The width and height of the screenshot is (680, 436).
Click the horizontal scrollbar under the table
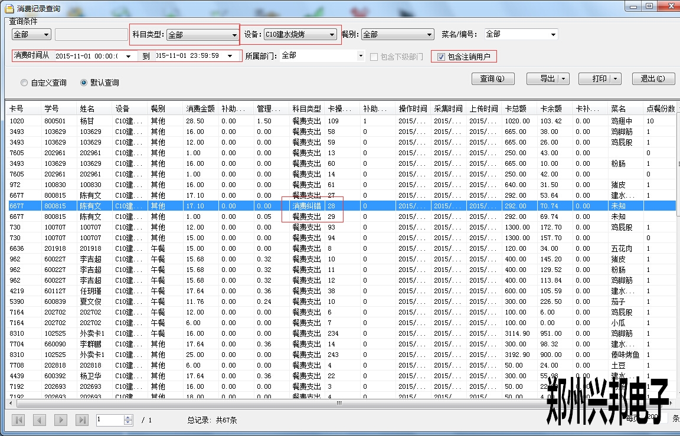point(339,404)
